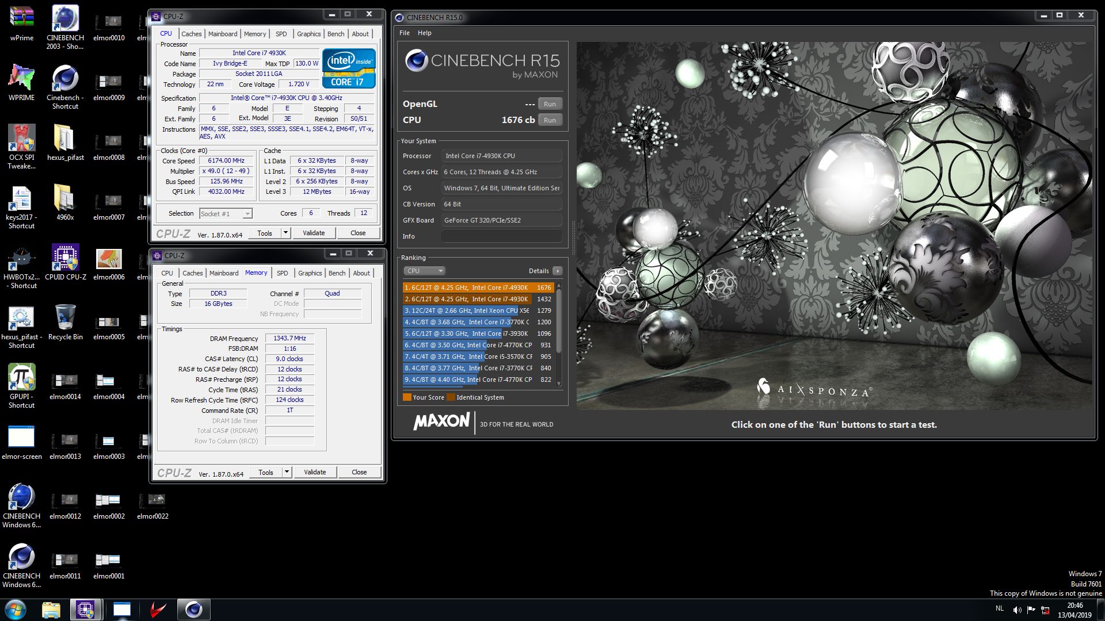
Task: Click the Info input field in Cinebench
Action: click(502, 236)
